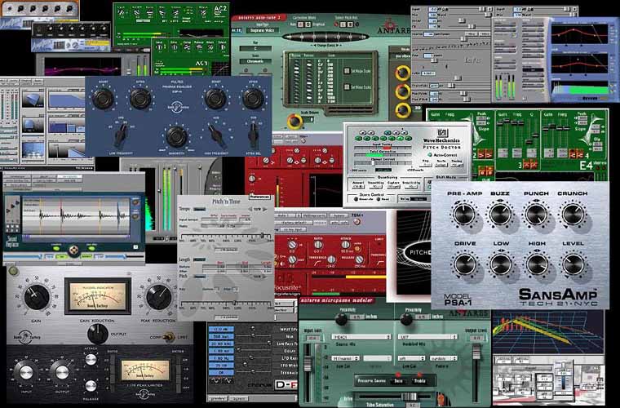The width and height of the screenshot is (620, 408).
Task: Open the modeled mic Pattern dropdown
Action: click(444, 358)
